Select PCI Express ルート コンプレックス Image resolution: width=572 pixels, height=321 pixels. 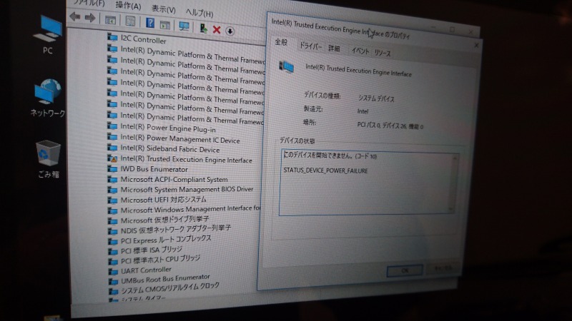[166, 240]
